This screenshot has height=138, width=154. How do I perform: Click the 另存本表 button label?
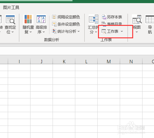114,17
